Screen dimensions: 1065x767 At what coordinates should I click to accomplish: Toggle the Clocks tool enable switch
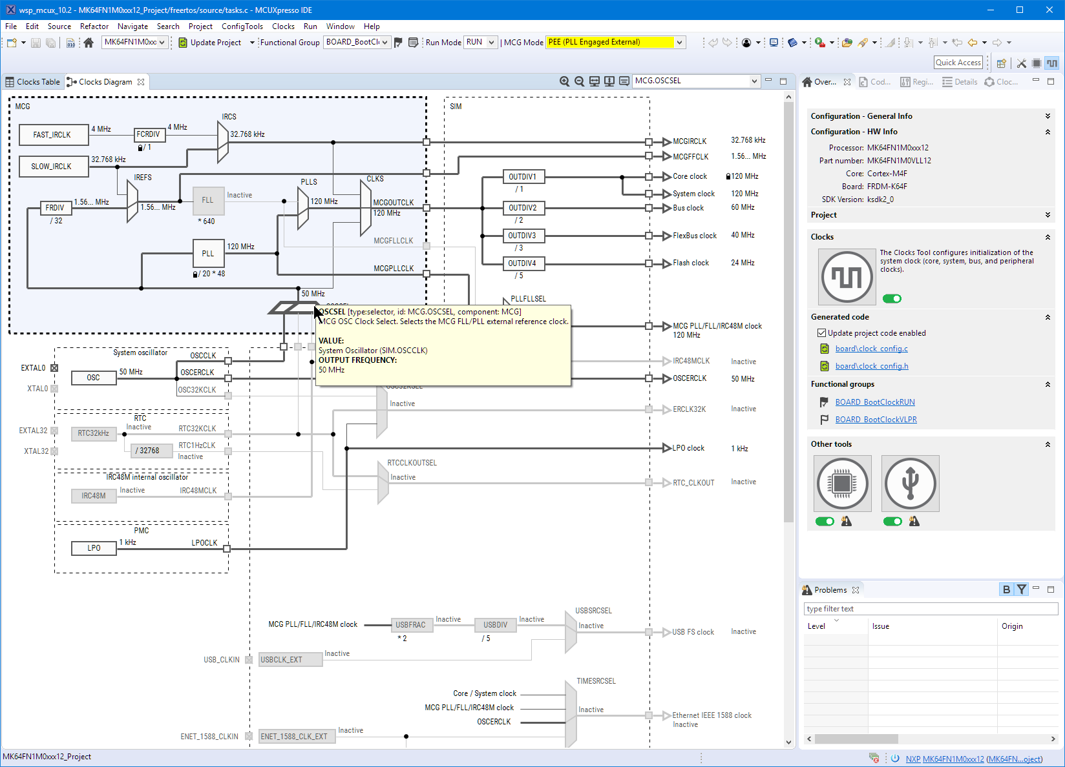tap(892, 298)
